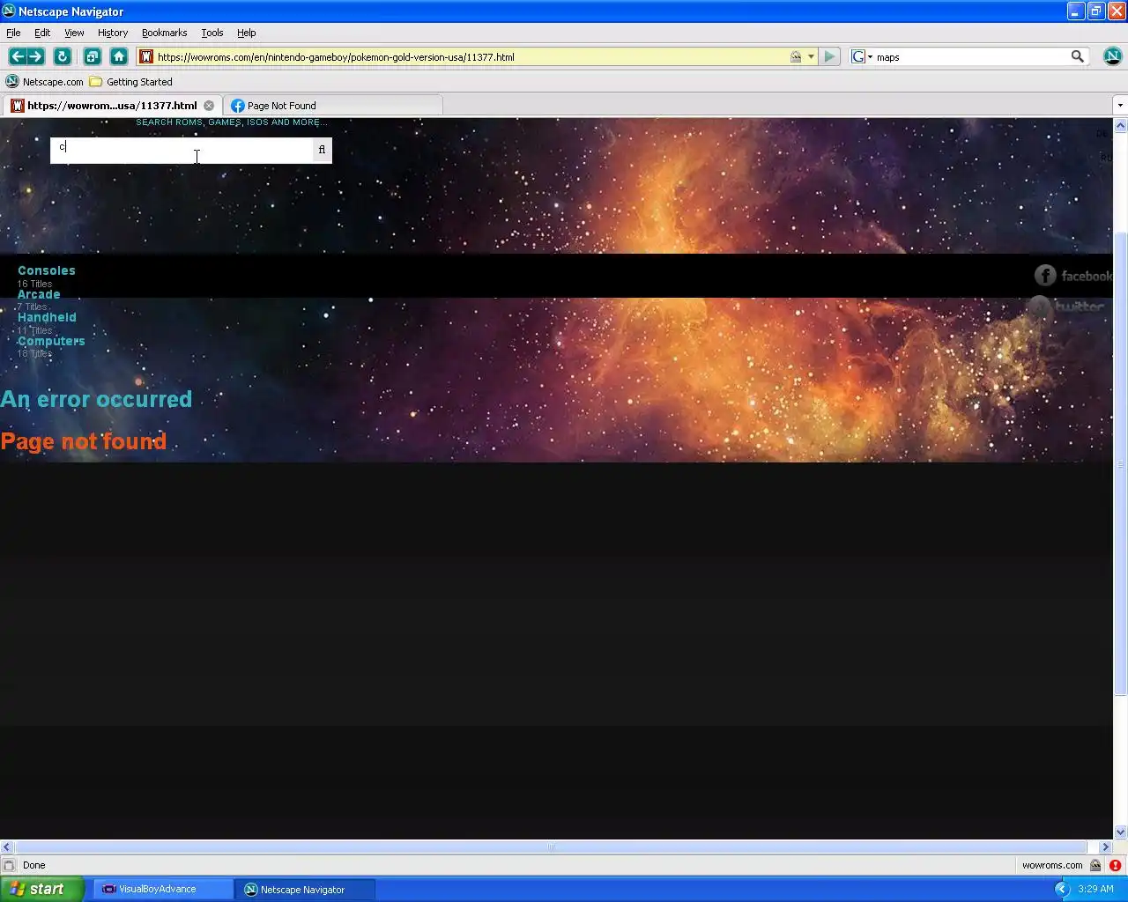
Task: Go back with the Back arrow
Action: tap(17, 56)
